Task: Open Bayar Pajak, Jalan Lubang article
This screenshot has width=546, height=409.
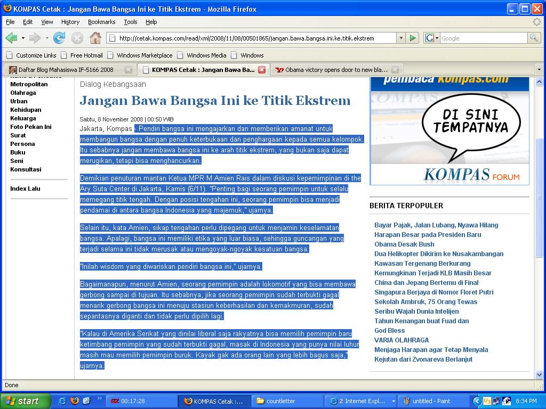Action: (x=436, y=225)
